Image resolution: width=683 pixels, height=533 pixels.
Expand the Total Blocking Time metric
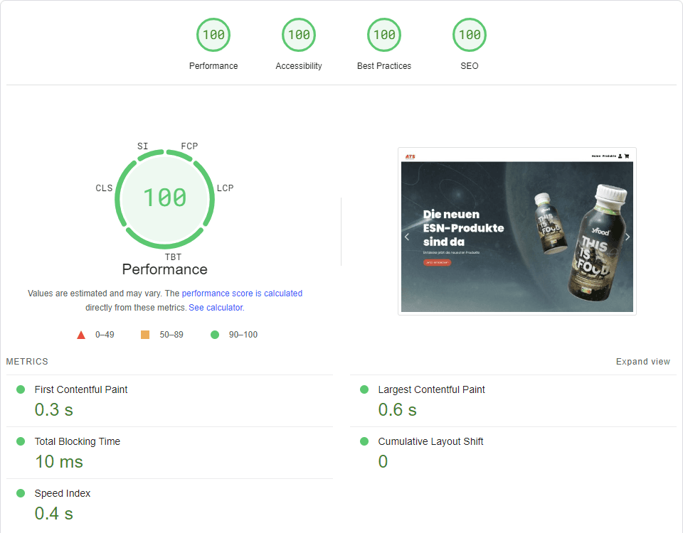(77, 441)
